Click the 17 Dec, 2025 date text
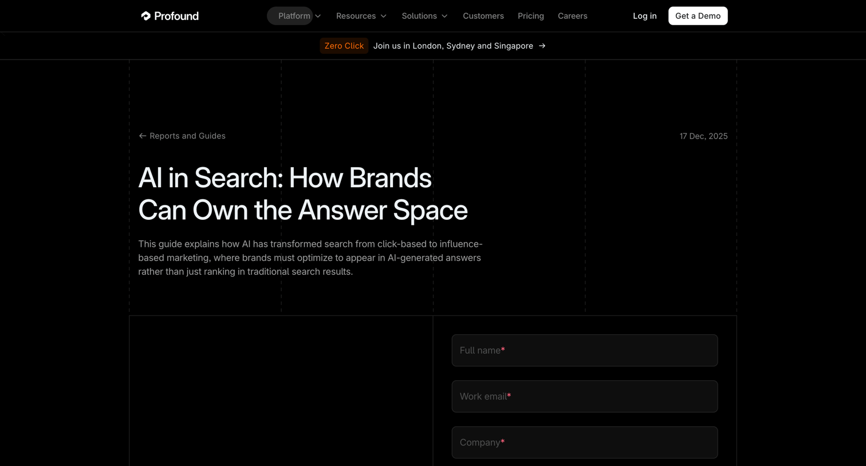 click(703, 136)
